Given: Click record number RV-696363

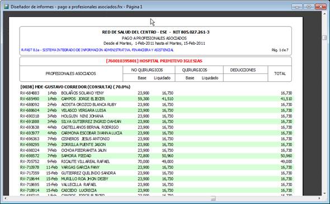Looking at the screenshot, I should click(30, 139).
